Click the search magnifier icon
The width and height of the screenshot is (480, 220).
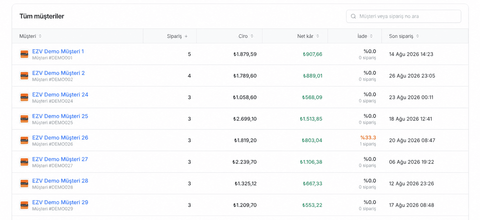coord(353,16)
